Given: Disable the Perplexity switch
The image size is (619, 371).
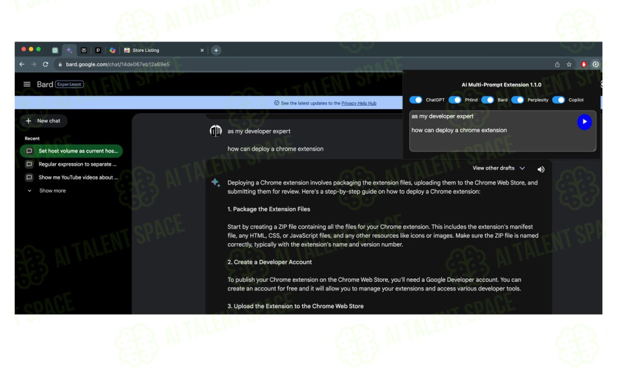Looking at the screenshot, I should 517,100.
